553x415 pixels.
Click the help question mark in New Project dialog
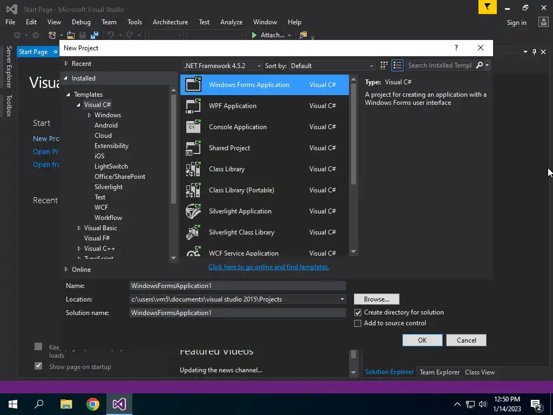click(456, 48)
